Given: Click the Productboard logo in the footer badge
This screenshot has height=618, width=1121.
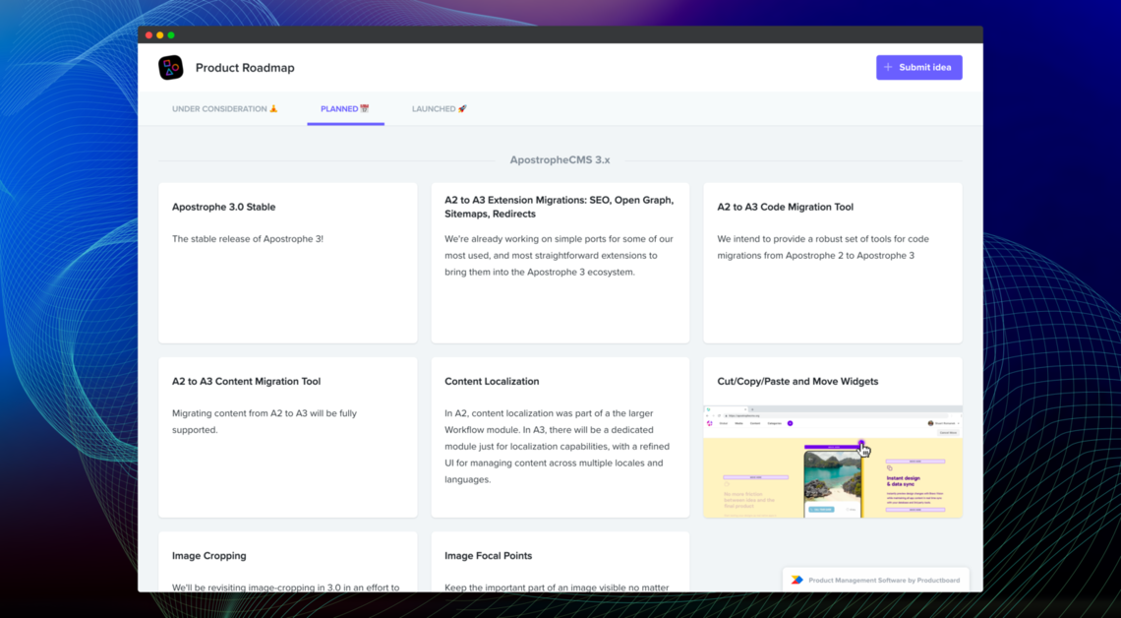Looking at the screenshot, I should 796,580.
